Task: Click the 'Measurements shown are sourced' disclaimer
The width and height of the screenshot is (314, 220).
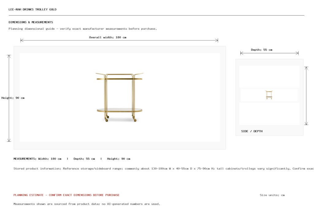Action: 87,204
